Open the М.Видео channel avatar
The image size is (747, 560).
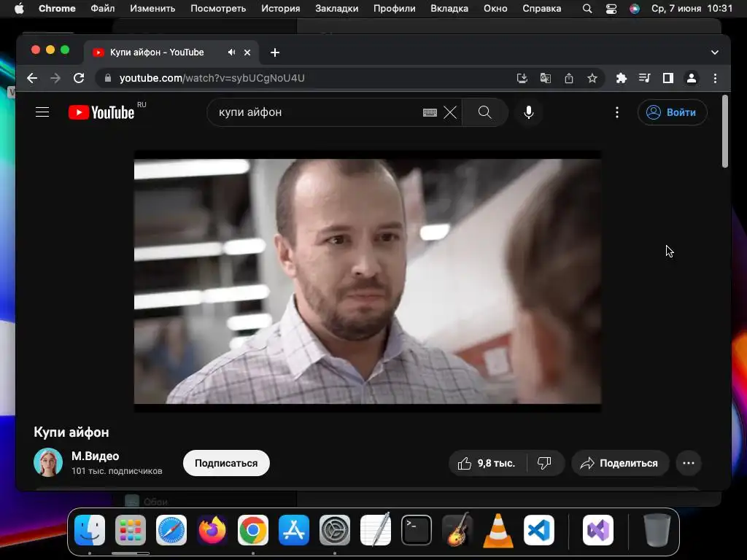48,462
